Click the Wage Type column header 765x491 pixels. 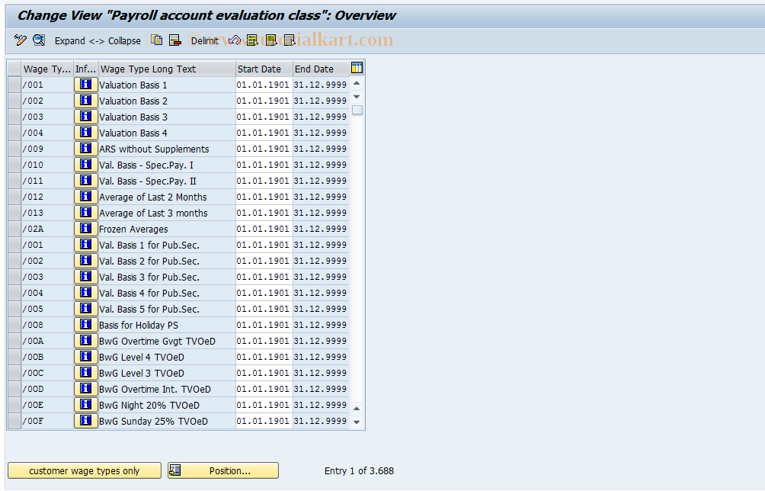tap(46, 69)
